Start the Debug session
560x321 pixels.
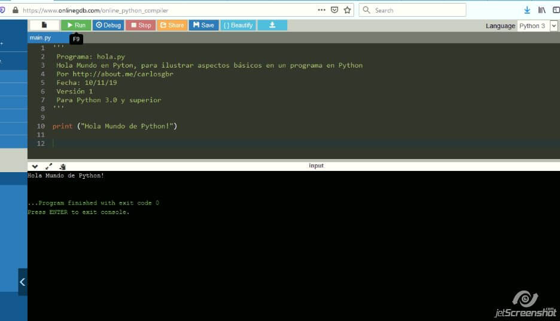108,25
